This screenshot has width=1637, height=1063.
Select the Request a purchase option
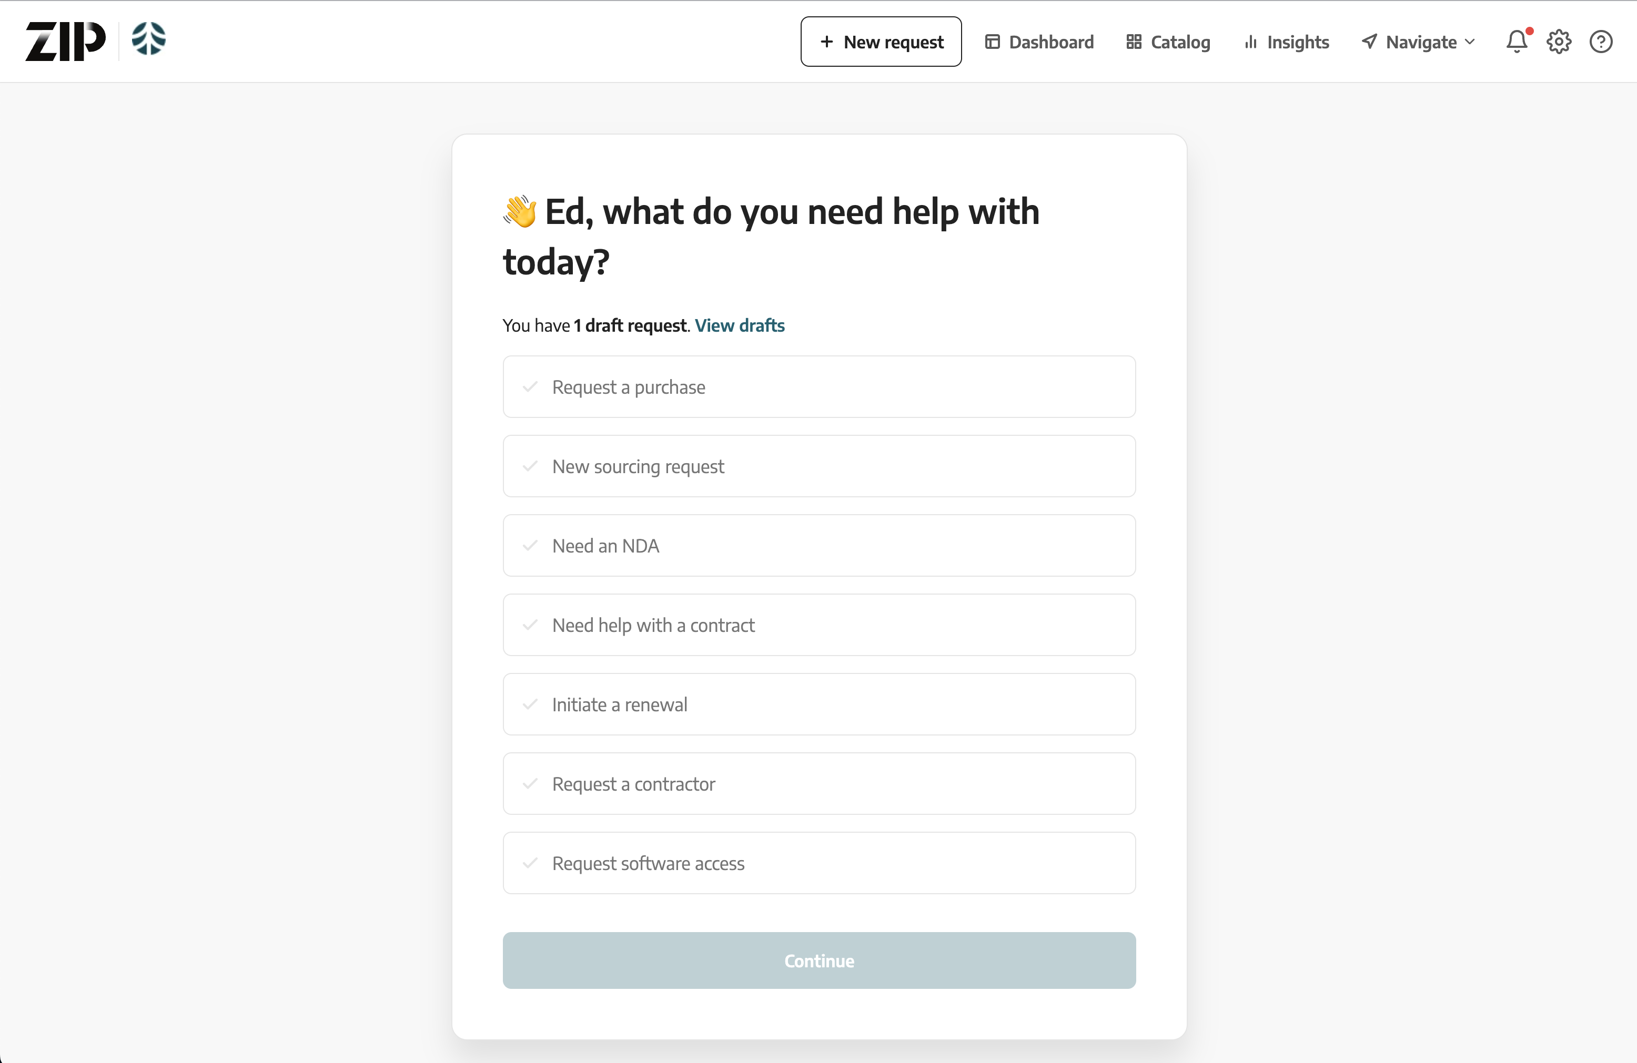(818, 387)
